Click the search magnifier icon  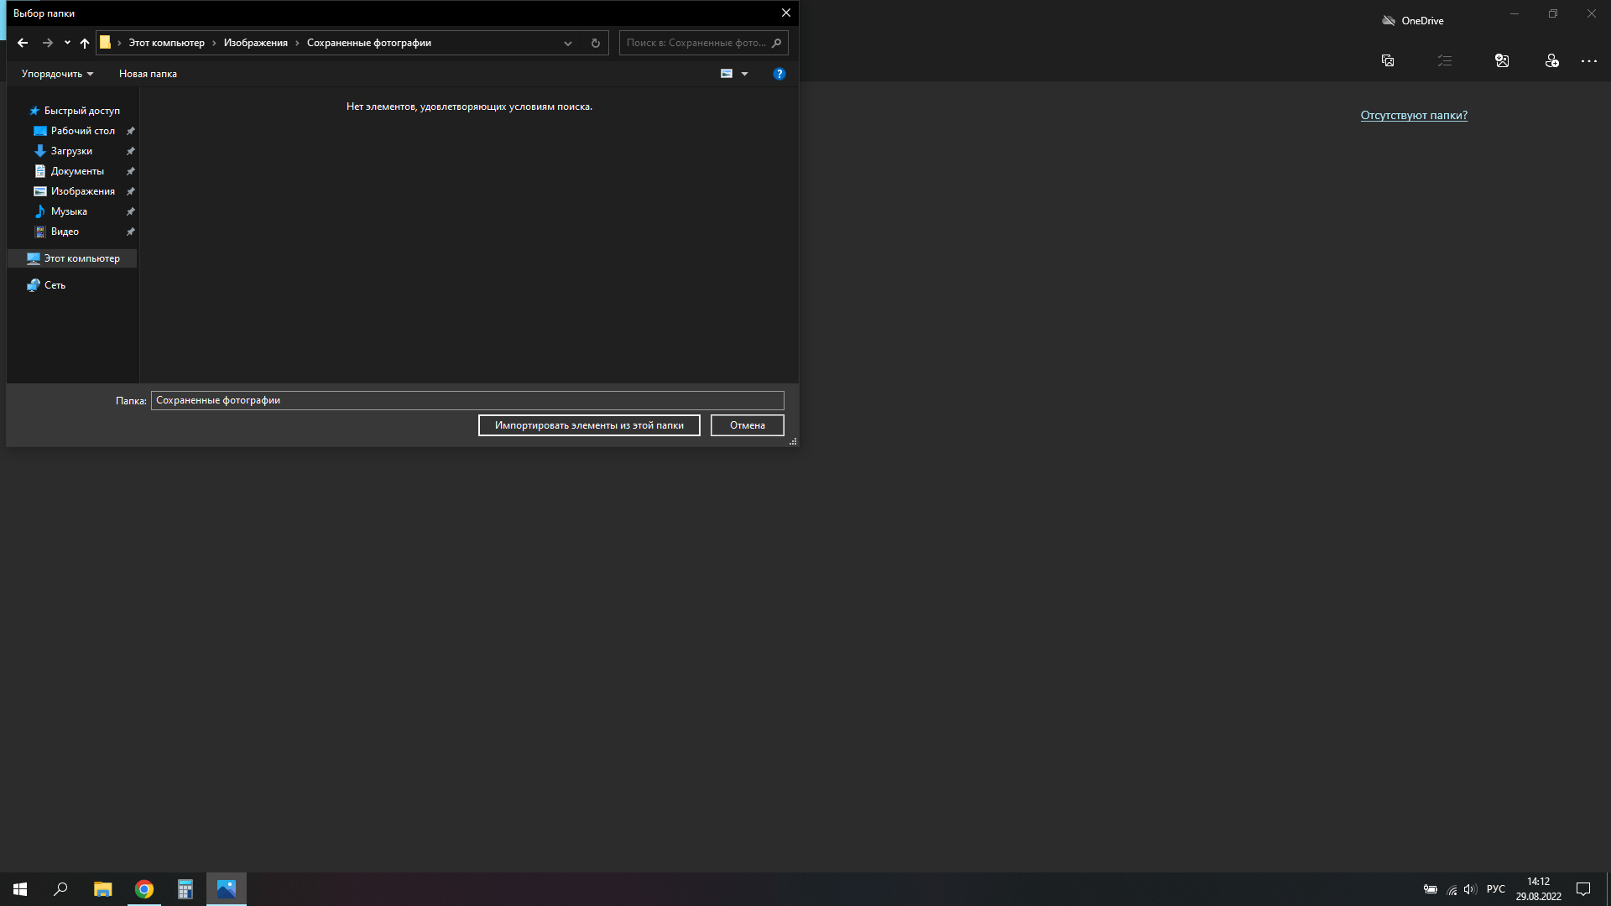[777, 43]
